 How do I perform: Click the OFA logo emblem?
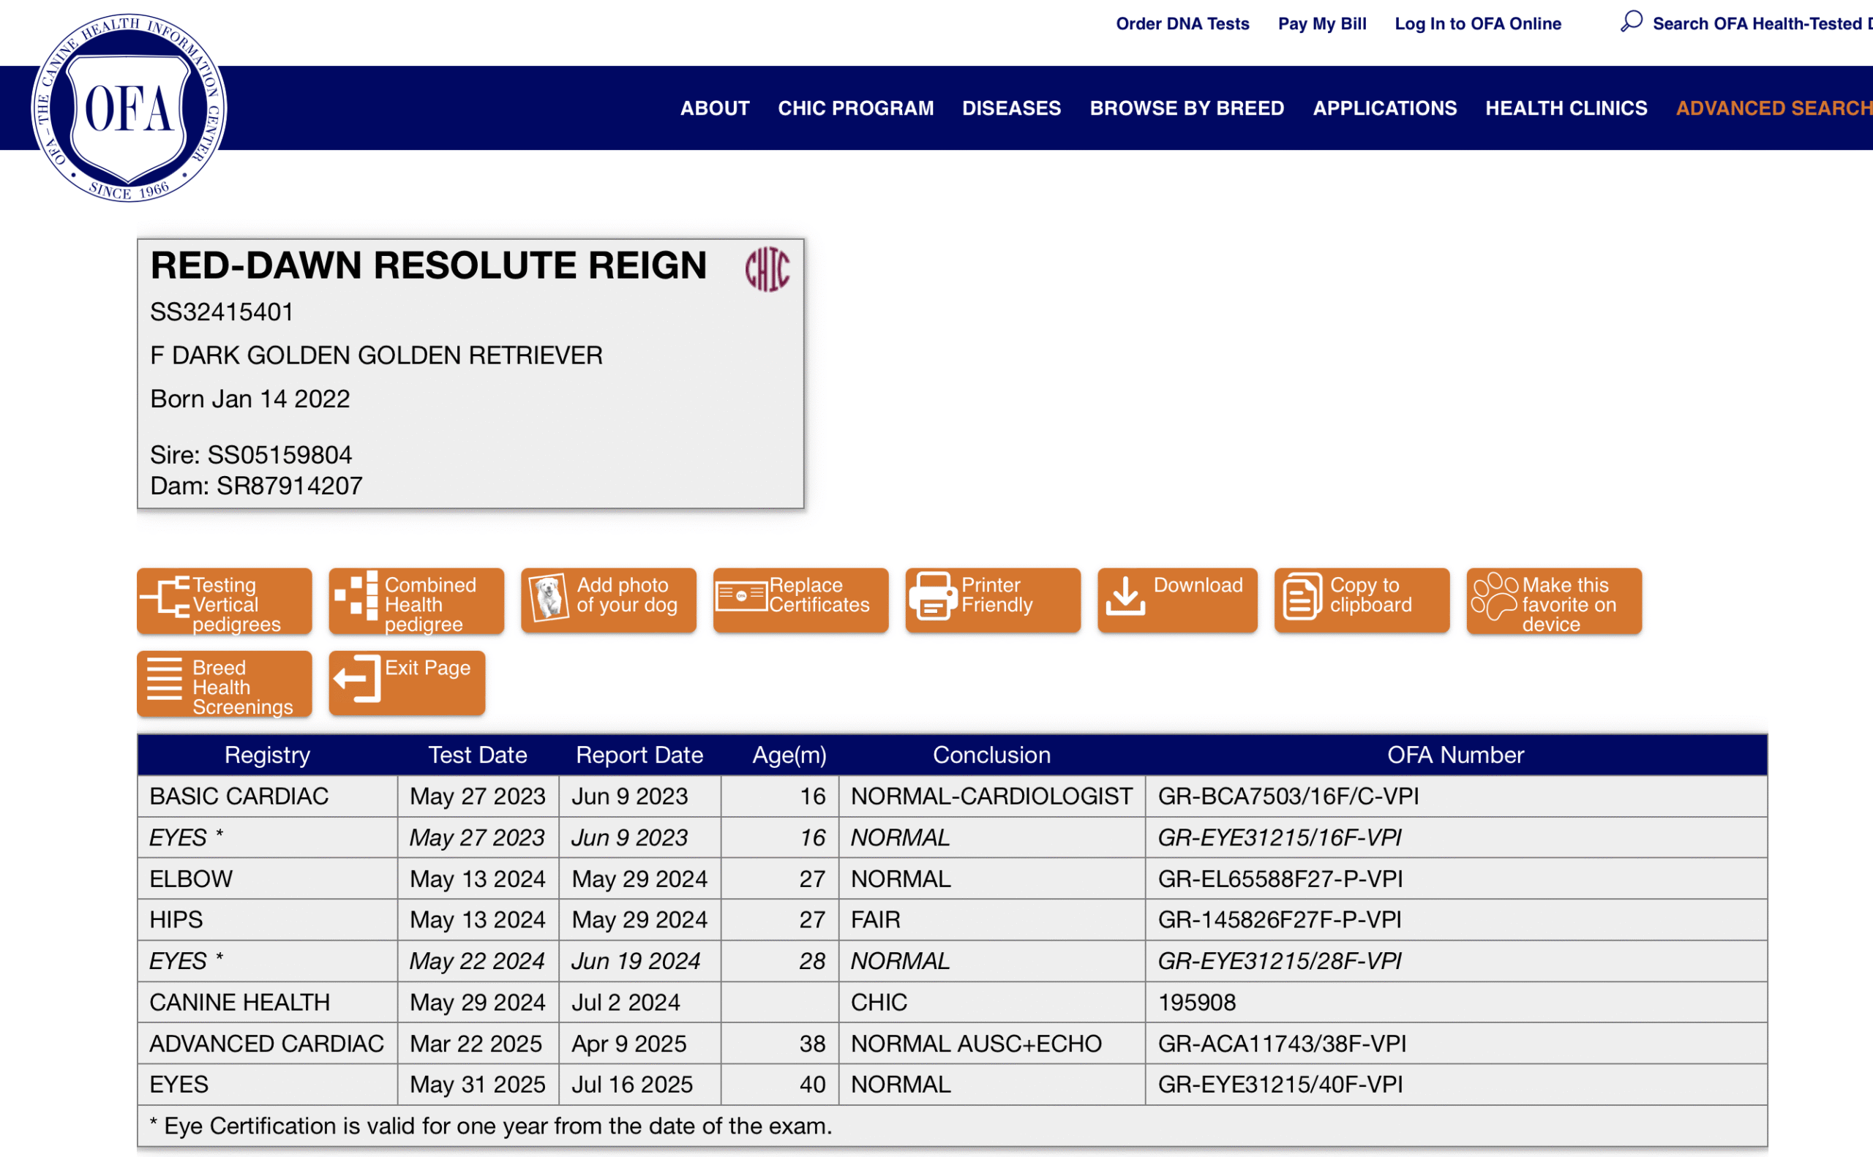coord(129,108)
